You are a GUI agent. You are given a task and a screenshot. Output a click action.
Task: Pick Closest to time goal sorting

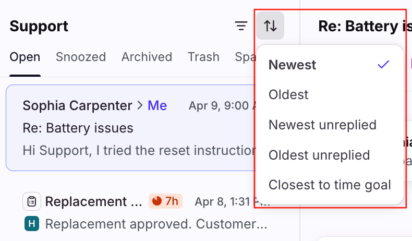click(x=330, y=185)
